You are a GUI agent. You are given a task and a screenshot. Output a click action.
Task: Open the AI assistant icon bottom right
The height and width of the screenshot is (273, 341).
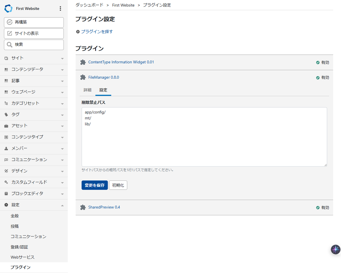[x=335, y=250]
